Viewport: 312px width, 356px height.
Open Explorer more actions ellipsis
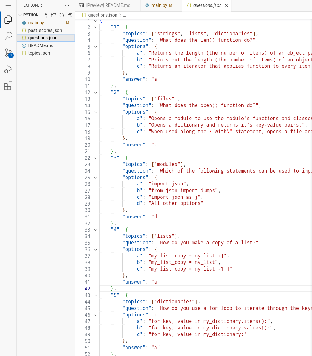click(x=67, y=5)
